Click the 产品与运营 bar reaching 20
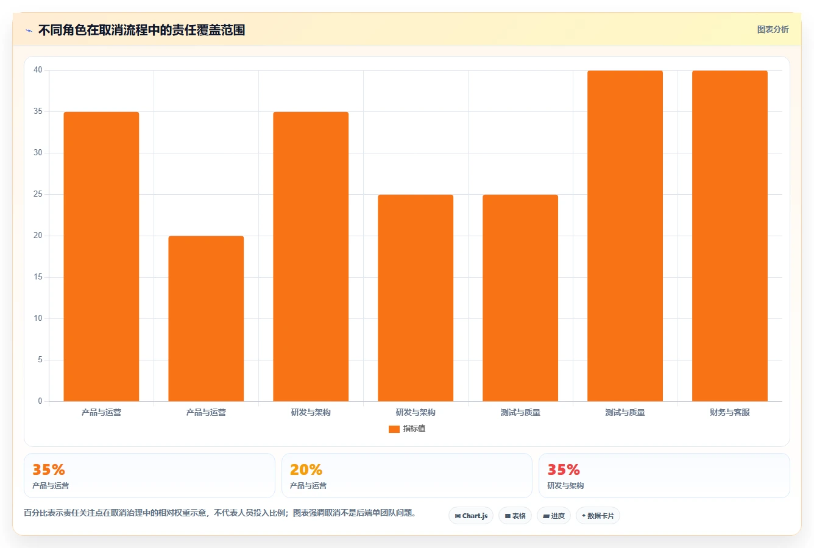 tap(206, 318)
